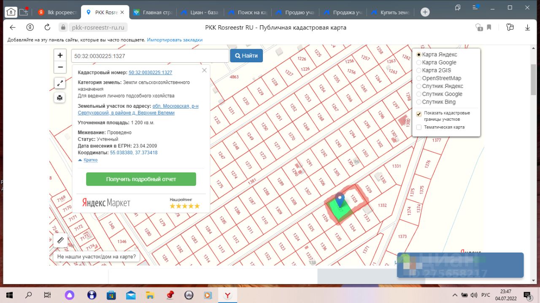Screen dimensions: 540x303
Task: Open cadastral number 50:32:0030225:1327 link
Action: point(150,72)
